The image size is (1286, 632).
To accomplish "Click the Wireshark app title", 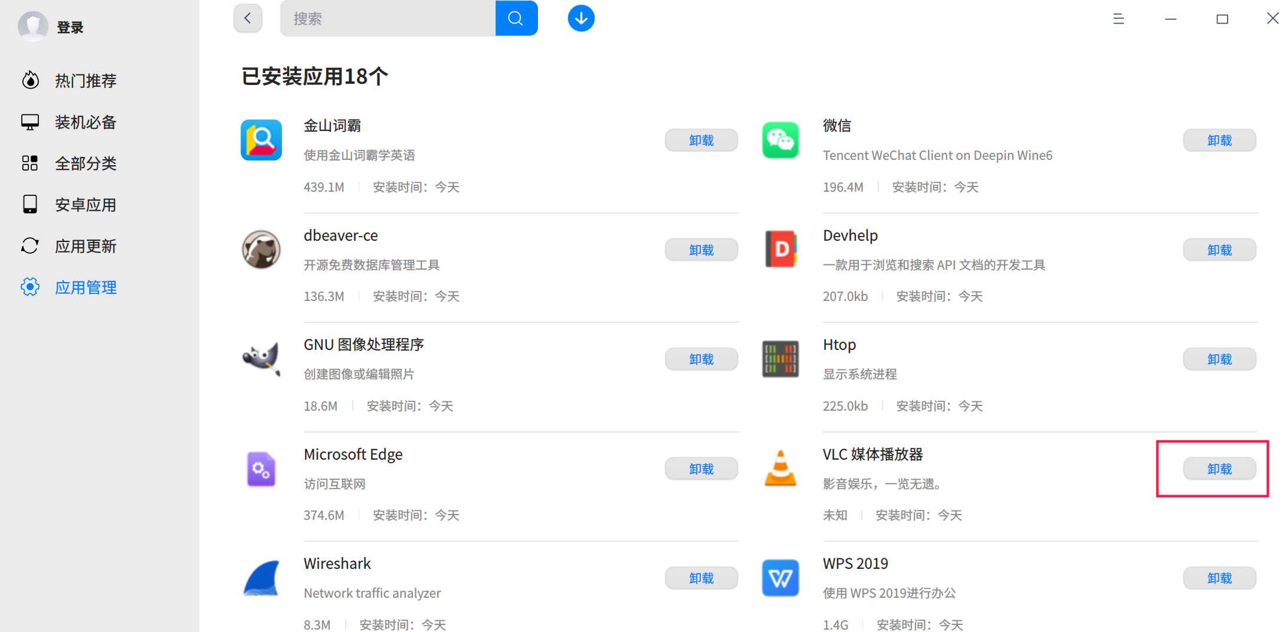I will tap(337, 564).
